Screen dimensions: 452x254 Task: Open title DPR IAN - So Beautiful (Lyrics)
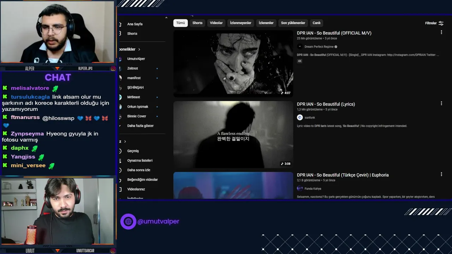point(326,104)
